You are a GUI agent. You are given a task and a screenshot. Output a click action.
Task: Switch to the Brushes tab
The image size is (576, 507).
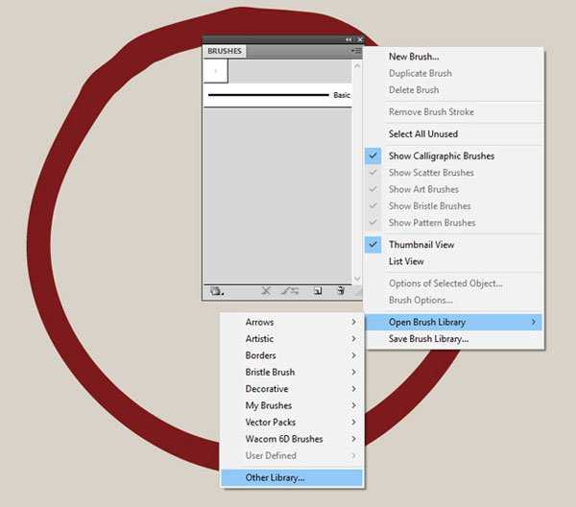click(x=226, y=51)
